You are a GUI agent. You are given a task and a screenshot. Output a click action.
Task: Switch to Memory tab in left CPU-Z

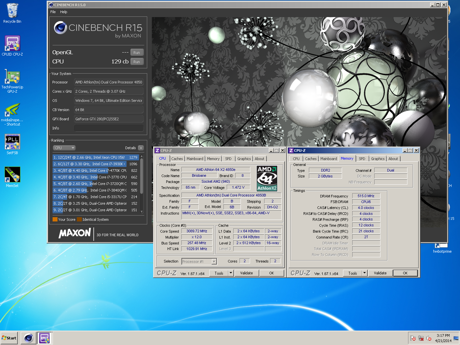pyautogui.click(x=213, y=159)
